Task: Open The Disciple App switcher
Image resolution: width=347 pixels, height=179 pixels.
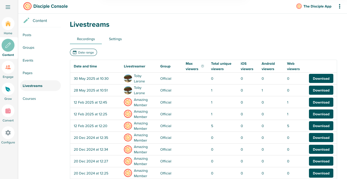Action: click(x=314, y=6)
